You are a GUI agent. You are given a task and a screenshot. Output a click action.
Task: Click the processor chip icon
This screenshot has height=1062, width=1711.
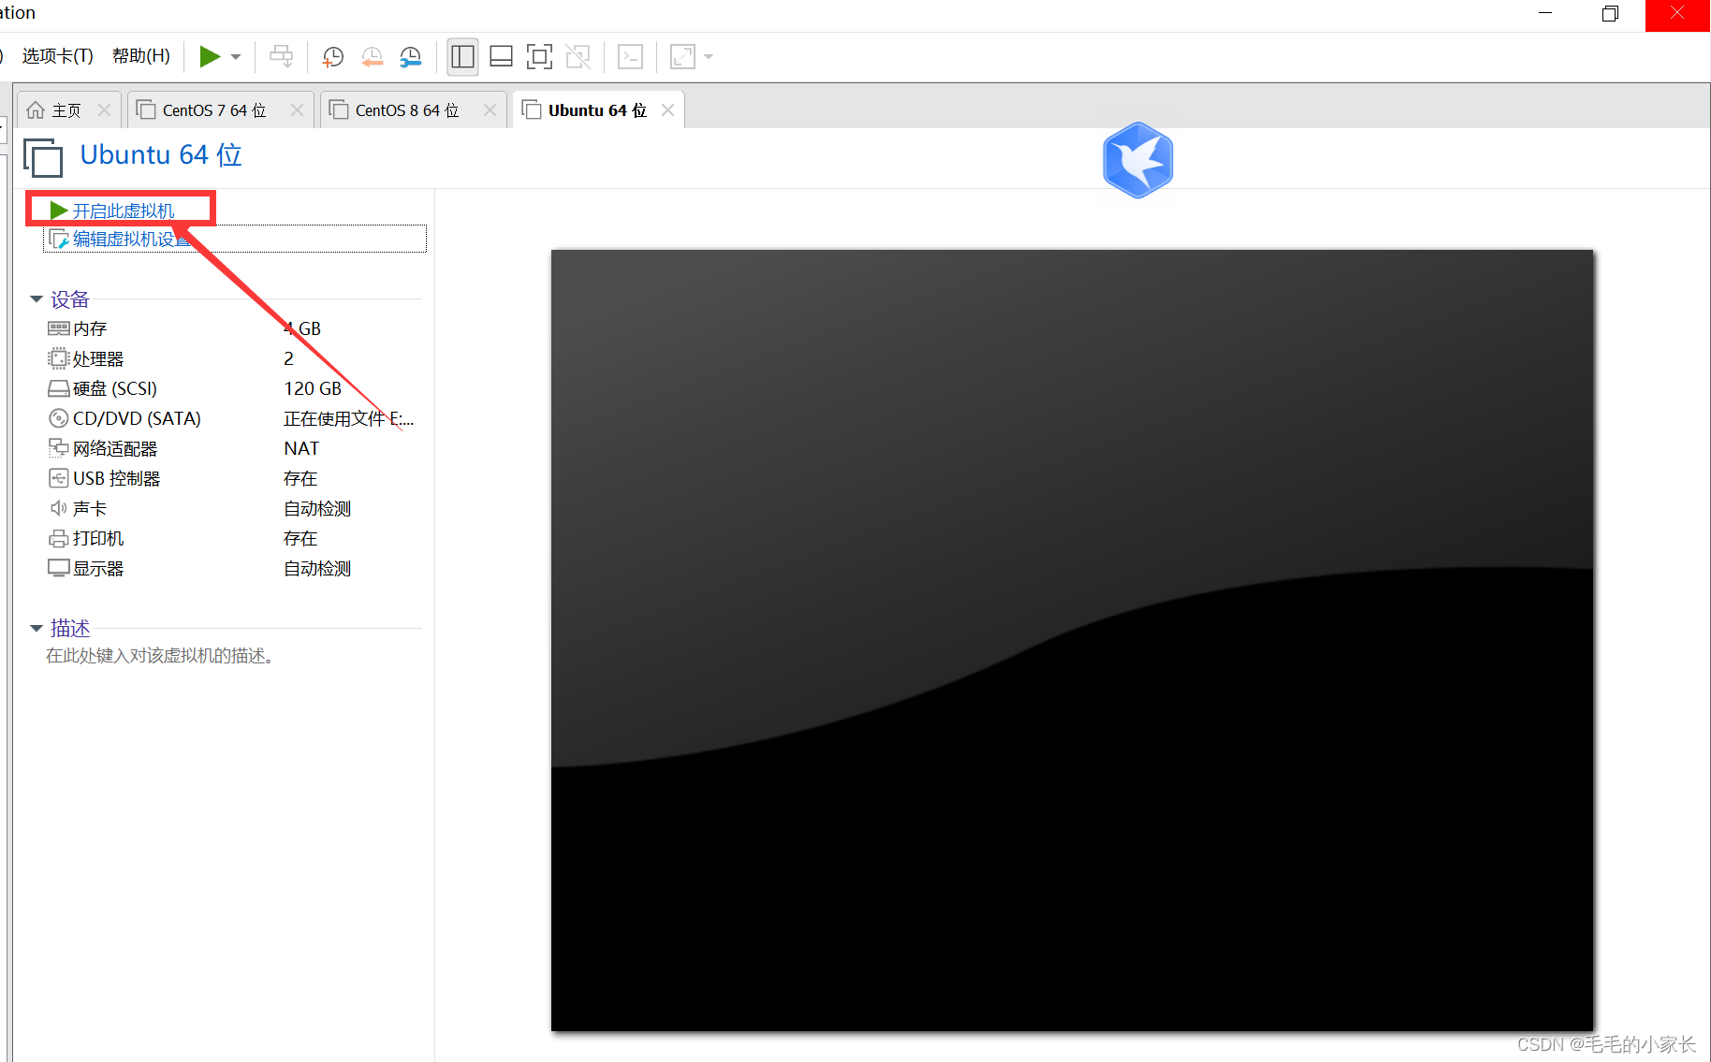point(58,358)
